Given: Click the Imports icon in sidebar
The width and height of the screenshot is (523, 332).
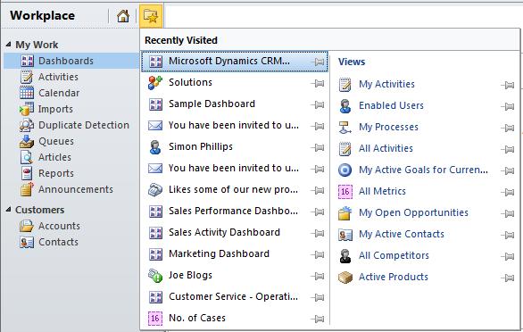Looking at the screenshot, I should [27, 109].
